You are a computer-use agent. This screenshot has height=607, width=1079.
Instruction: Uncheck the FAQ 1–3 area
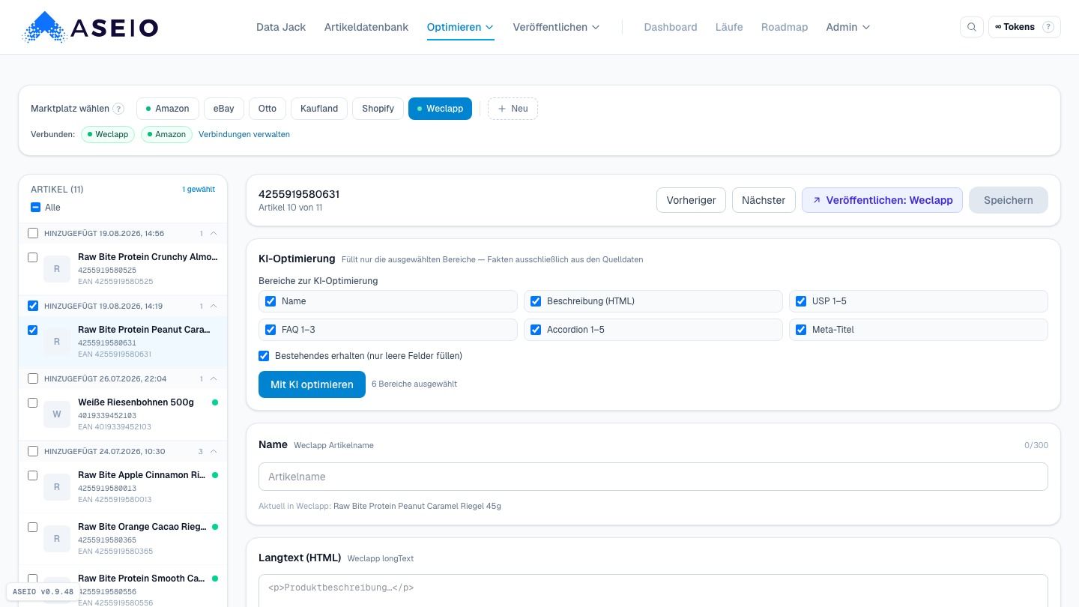pos(270,330)
